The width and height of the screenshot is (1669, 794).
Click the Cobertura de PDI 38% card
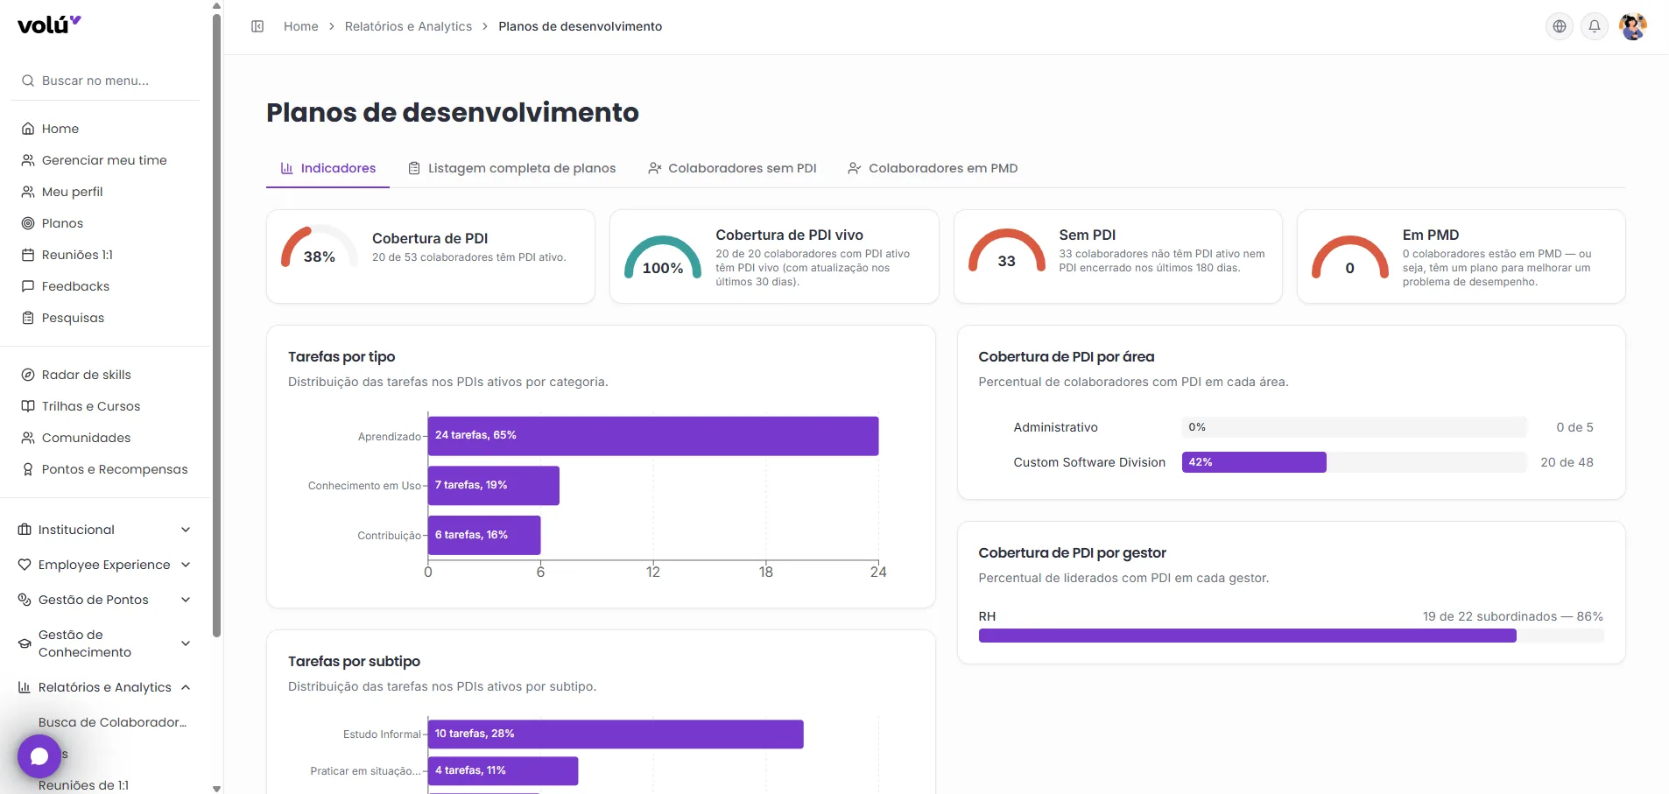pyautogui.click(x=431, y=256)
